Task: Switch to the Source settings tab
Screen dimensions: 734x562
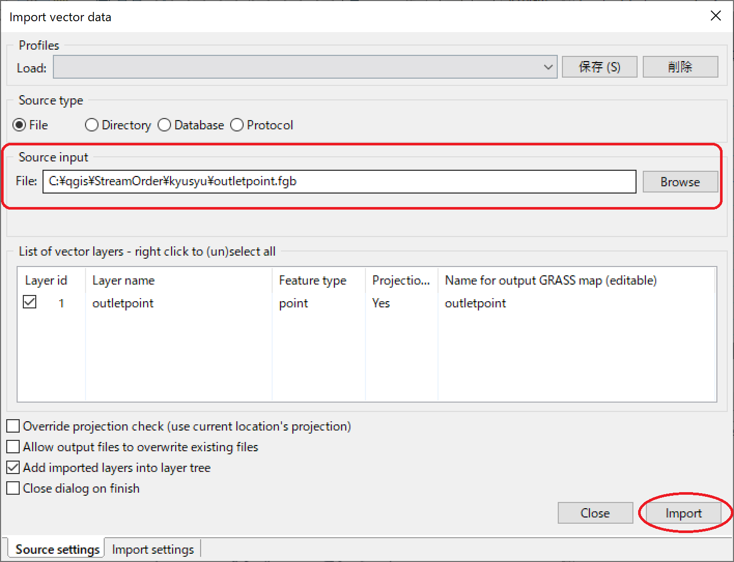Action: (x=57, y=549)
